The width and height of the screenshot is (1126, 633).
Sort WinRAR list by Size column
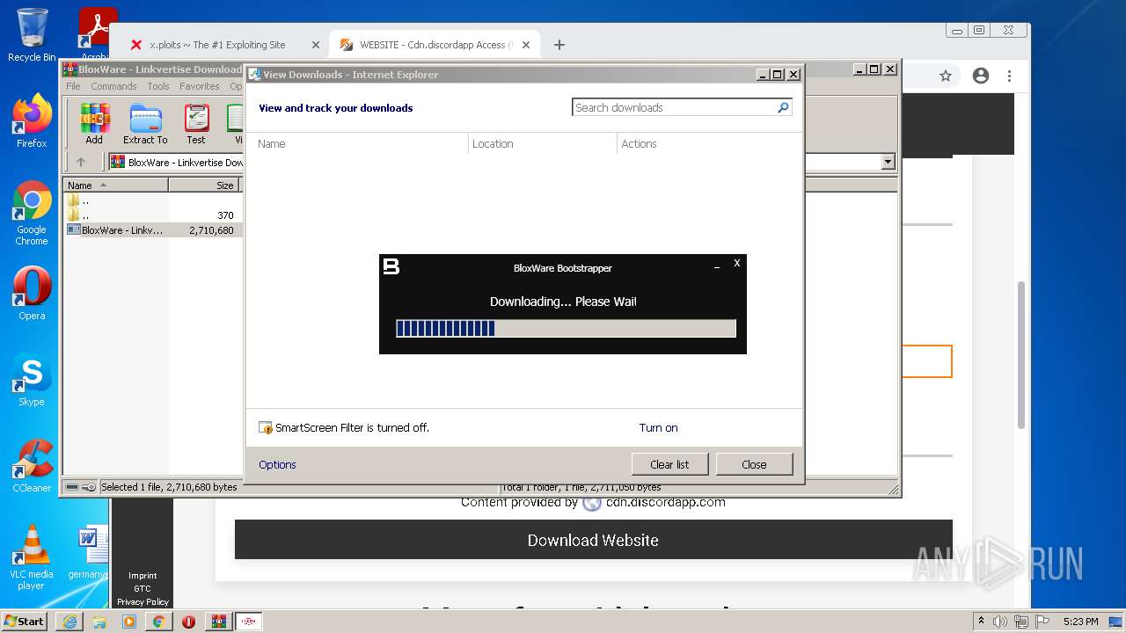click(x=204, y=186)
